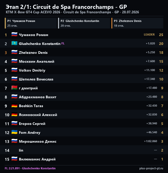
Task: Click the +1:02.060 gap for Мирошников Денис
Action: point(150,141)
